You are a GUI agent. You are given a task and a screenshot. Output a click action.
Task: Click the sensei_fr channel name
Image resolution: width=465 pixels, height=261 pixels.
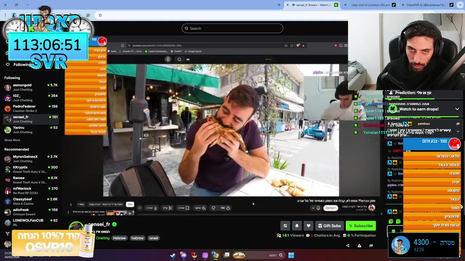point(99,224)
